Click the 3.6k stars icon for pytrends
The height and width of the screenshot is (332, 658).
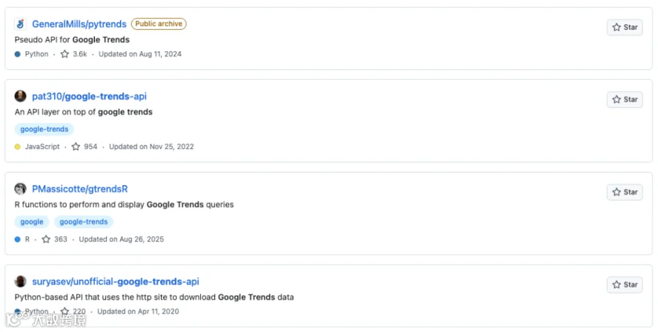[64, 54]
